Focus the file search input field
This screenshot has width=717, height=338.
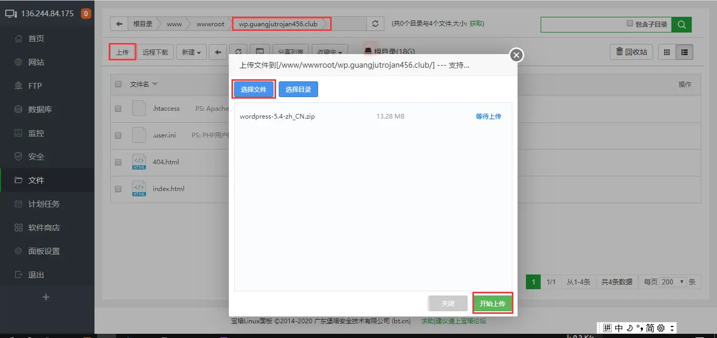pyautogui.click(x=583, y=24)
